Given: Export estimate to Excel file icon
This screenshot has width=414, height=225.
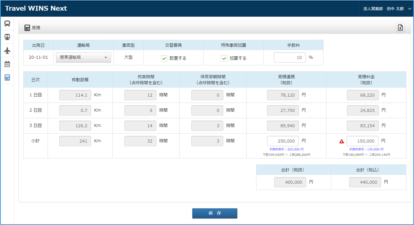Looking at the screenshot, I should [400, 28].
